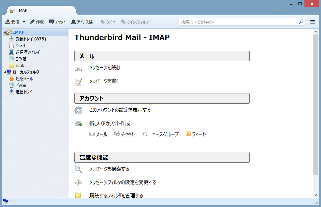Image resolution: width=321 pixels, height=207 pixels.
Task: Click the magnifier icon in search box
Action: 301,22
